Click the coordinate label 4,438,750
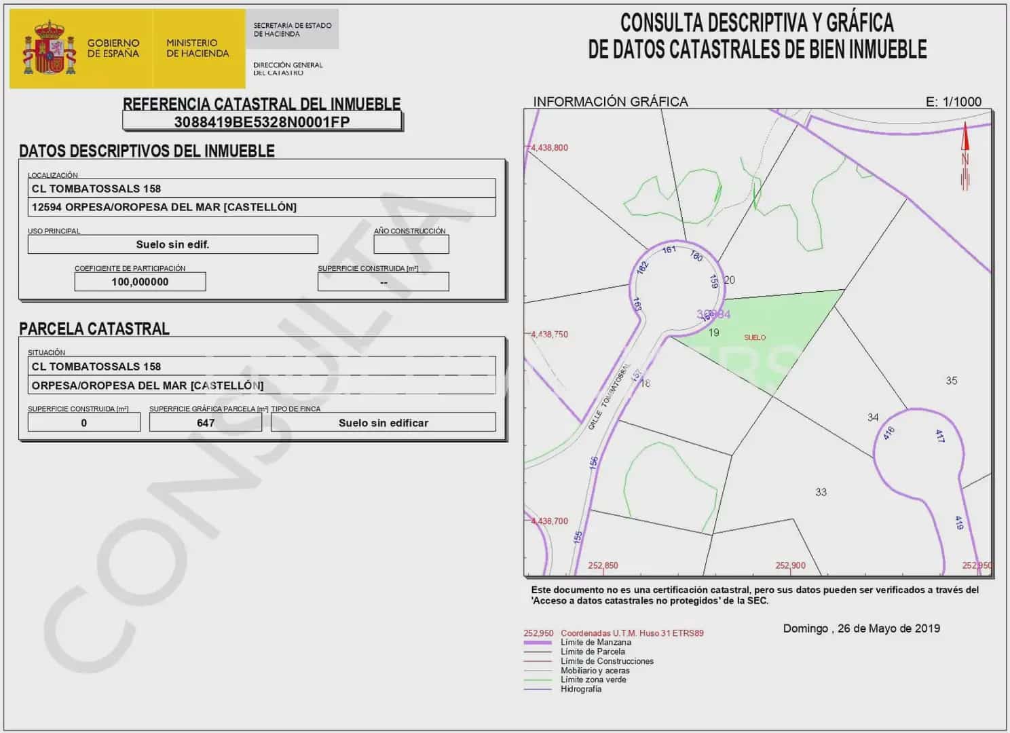 (549, 335)
